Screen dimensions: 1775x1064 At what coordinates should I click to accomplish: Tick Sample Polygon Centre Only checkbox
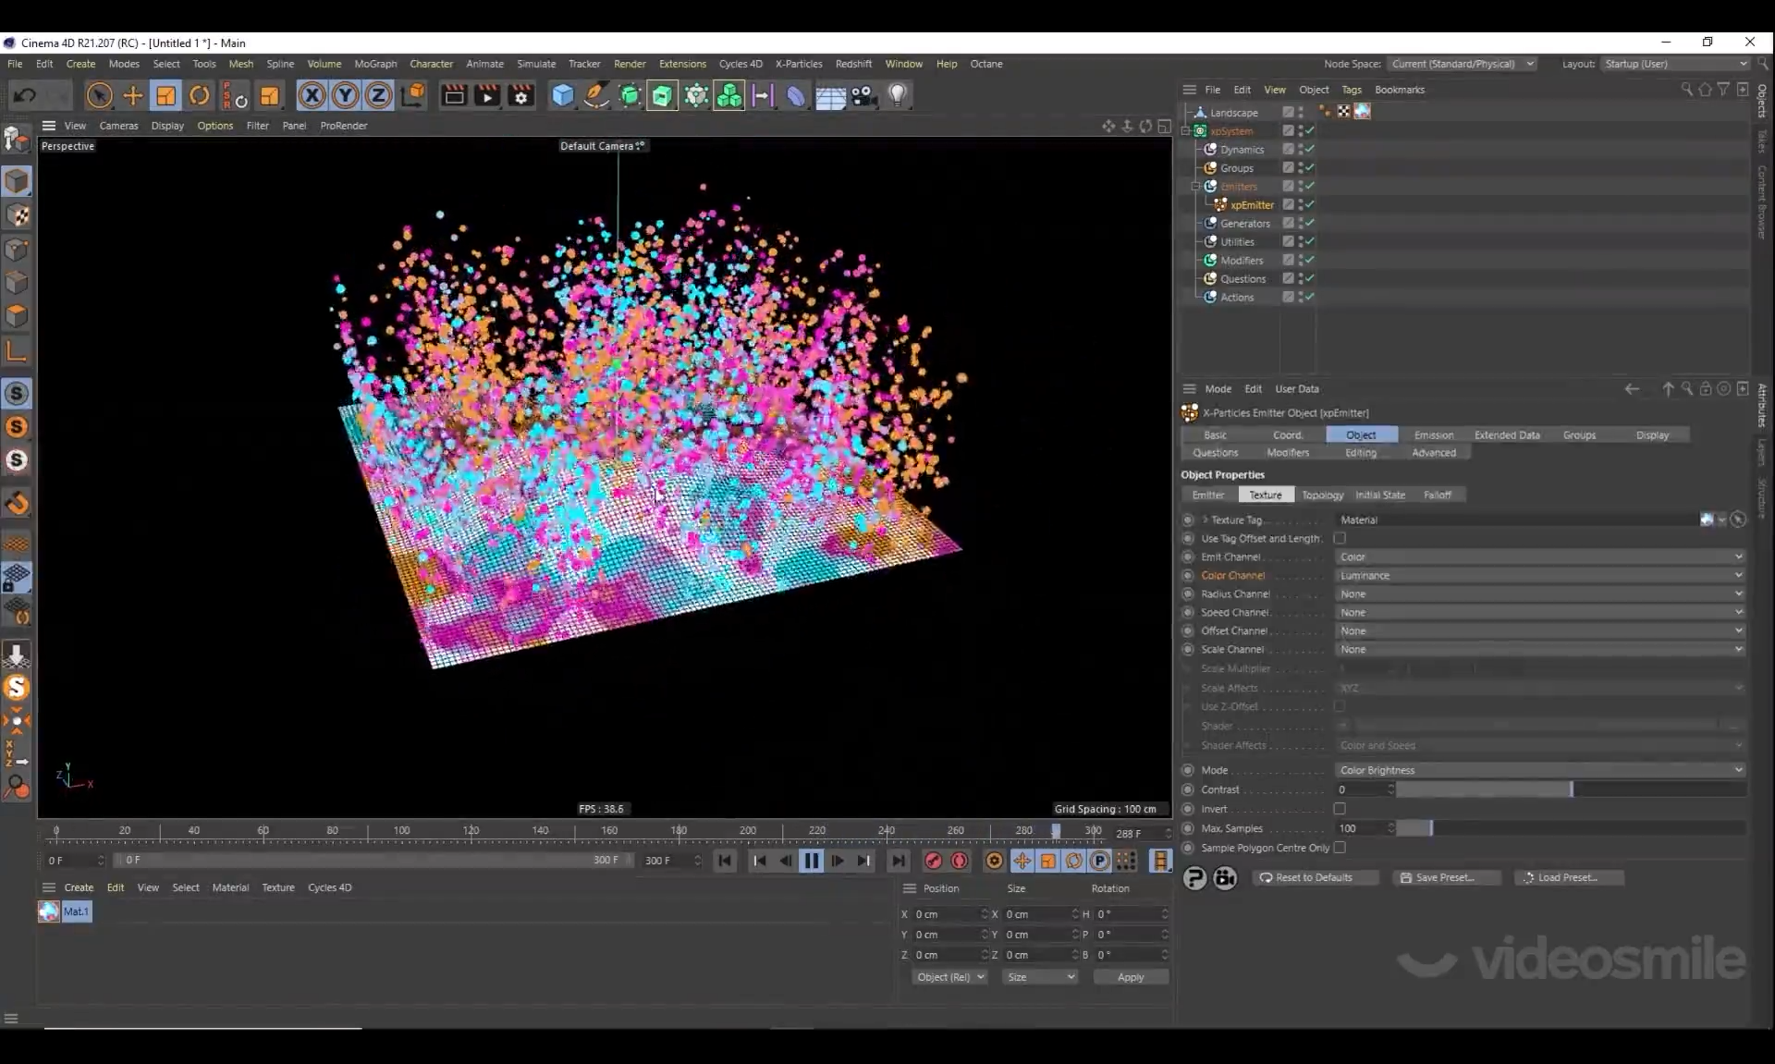click(x=1340, y=848)
